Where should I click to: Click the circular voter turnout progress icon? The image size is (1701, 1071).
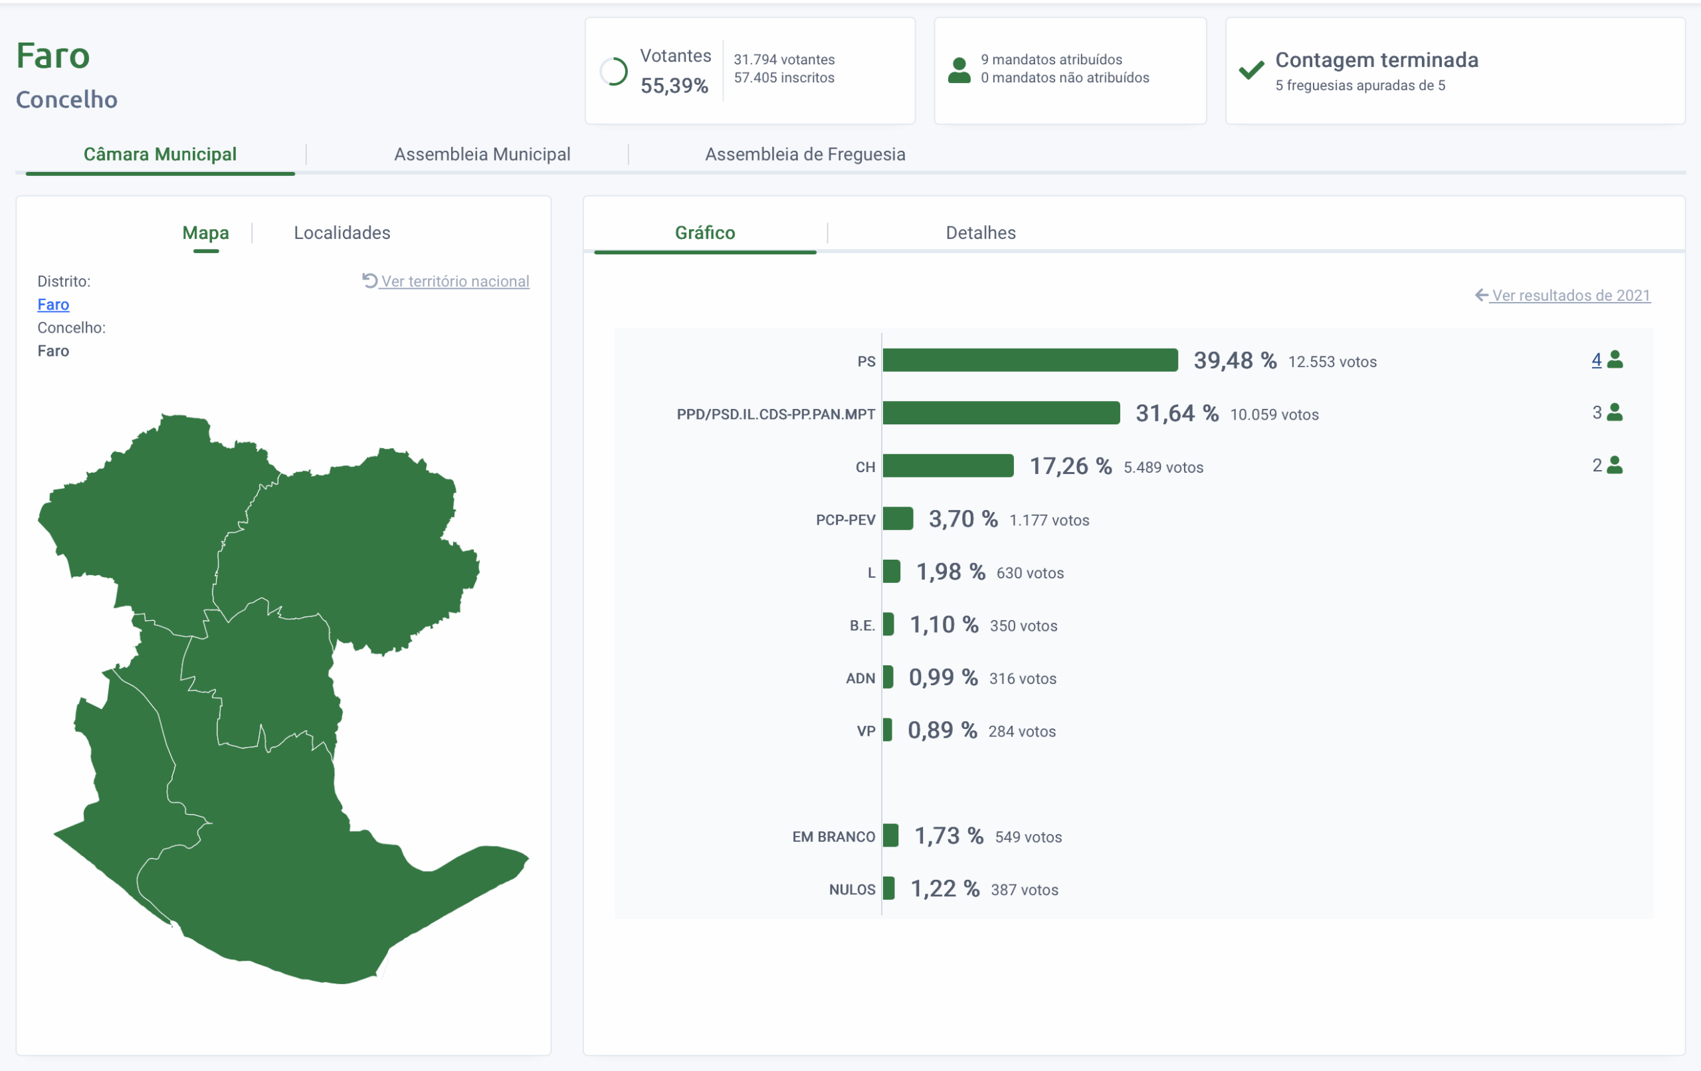click(613, 71)
